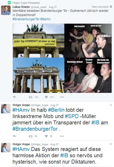Open the #Berlin hashtag under Rösler tweet

[x=45, y=19]
